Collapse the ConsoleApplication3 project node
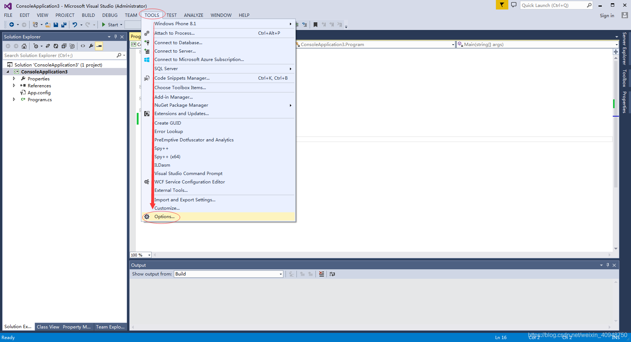 (x=8, y=72)
